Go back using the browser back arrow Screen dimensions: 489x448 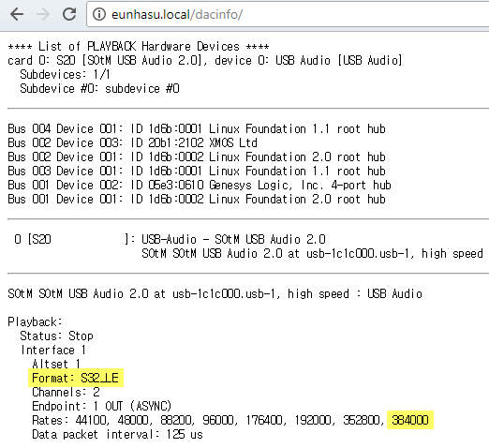pyautogui.click(x=17, y=14)
